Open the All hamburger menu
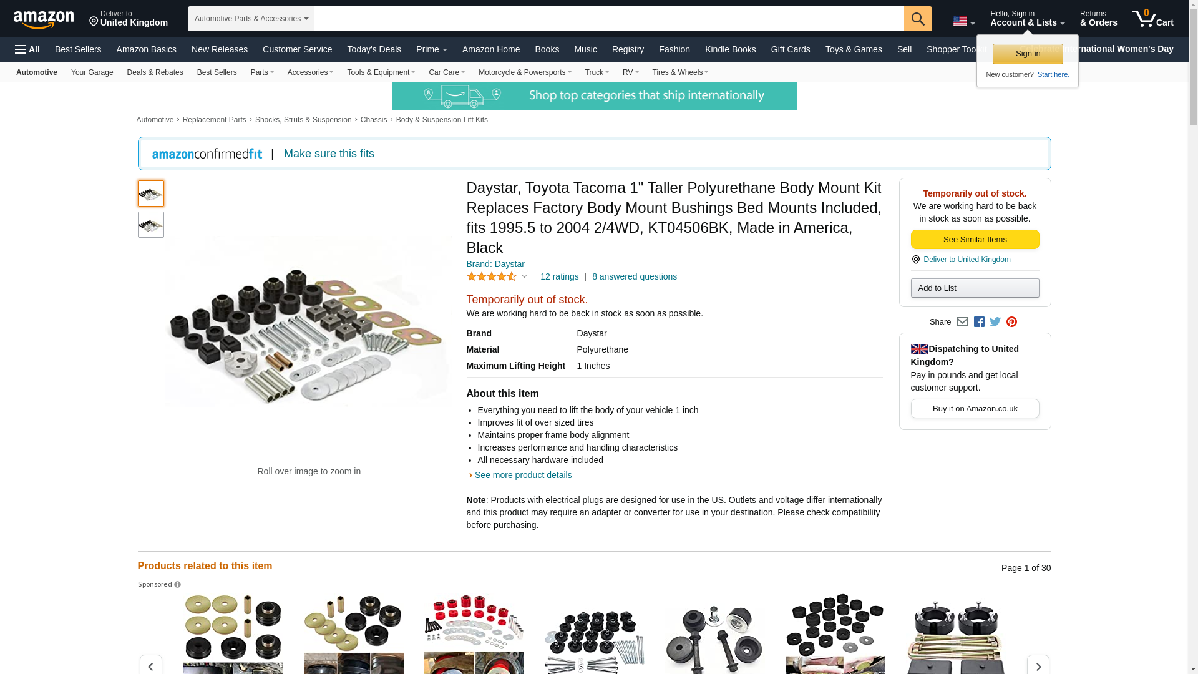Viewport: 1198px width, 674px height. [27, 49]
